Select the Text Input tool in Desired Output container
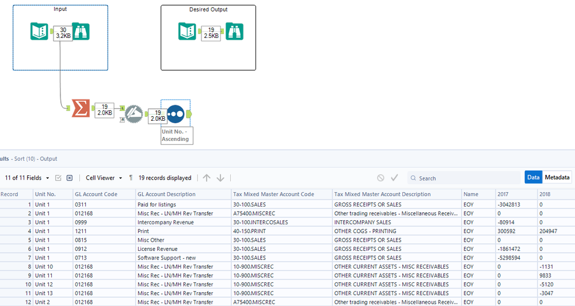This screenshot has height=306, width=575. (x=188, y=31)
